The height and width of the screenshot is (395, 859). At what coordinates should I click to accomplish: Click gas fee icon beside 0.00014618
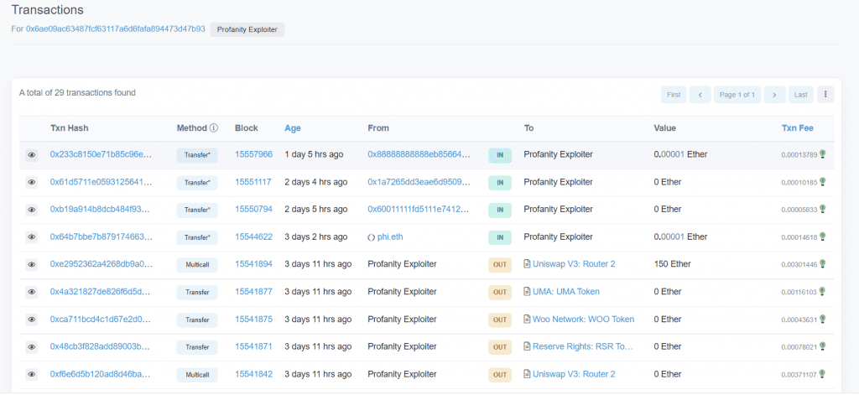(x=822, y=236)
